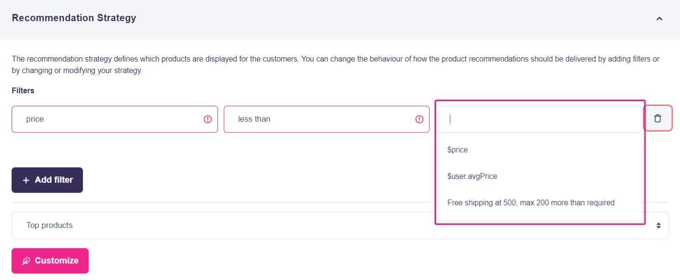Click the Filters section label
The width and height of the screenshot is (680, 280).
coord(23,90)
